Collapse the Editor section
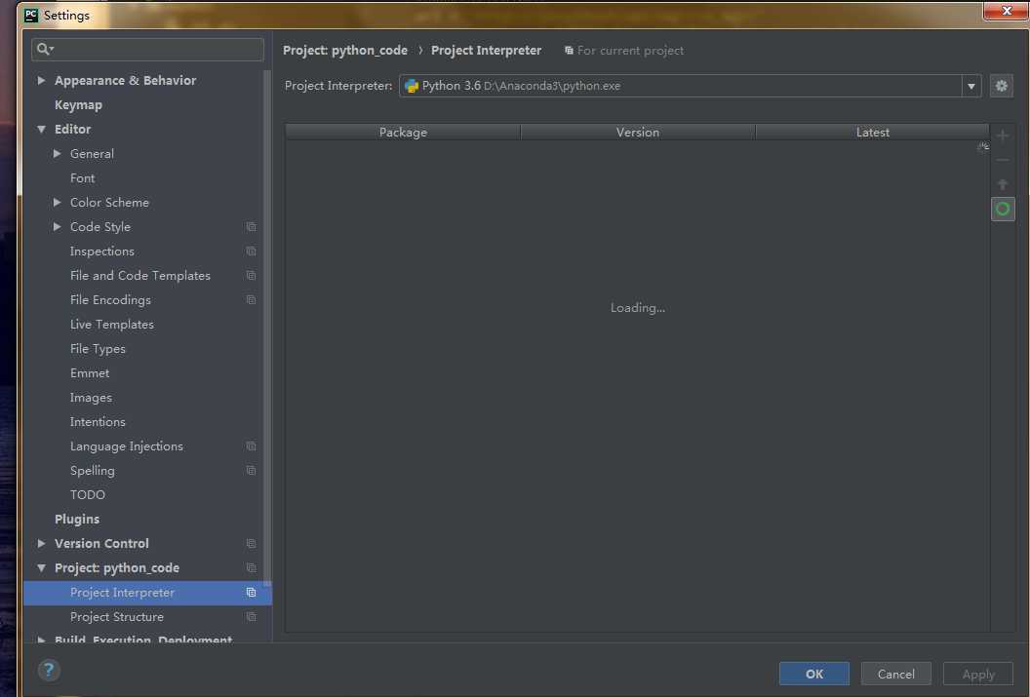 (x=41, y=130)
